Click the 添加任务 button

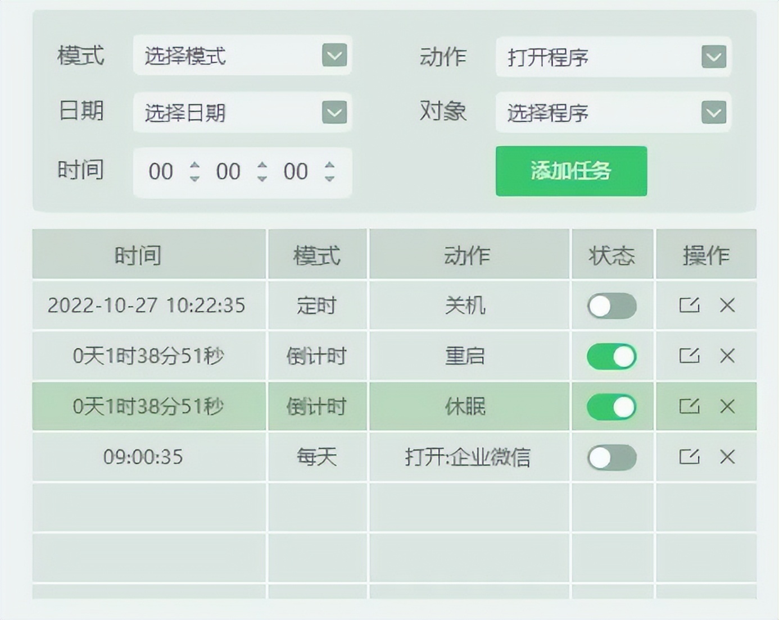(x=570, y=171)
